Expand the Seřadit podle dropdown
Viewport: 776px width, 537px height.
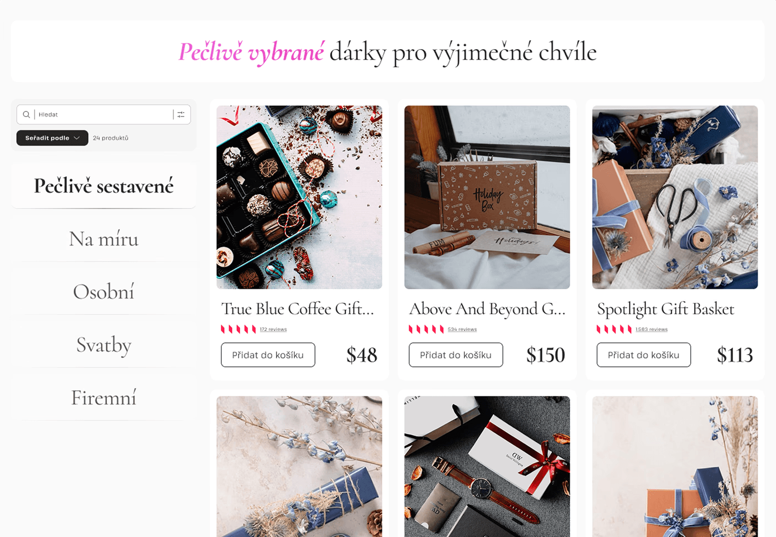click(x=52, y=138)
